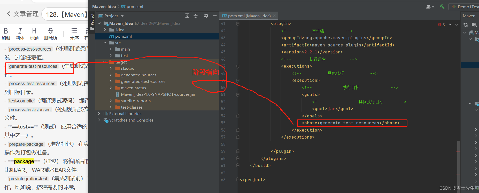Click the Scratches and Consoles icon

coord(106,120)
